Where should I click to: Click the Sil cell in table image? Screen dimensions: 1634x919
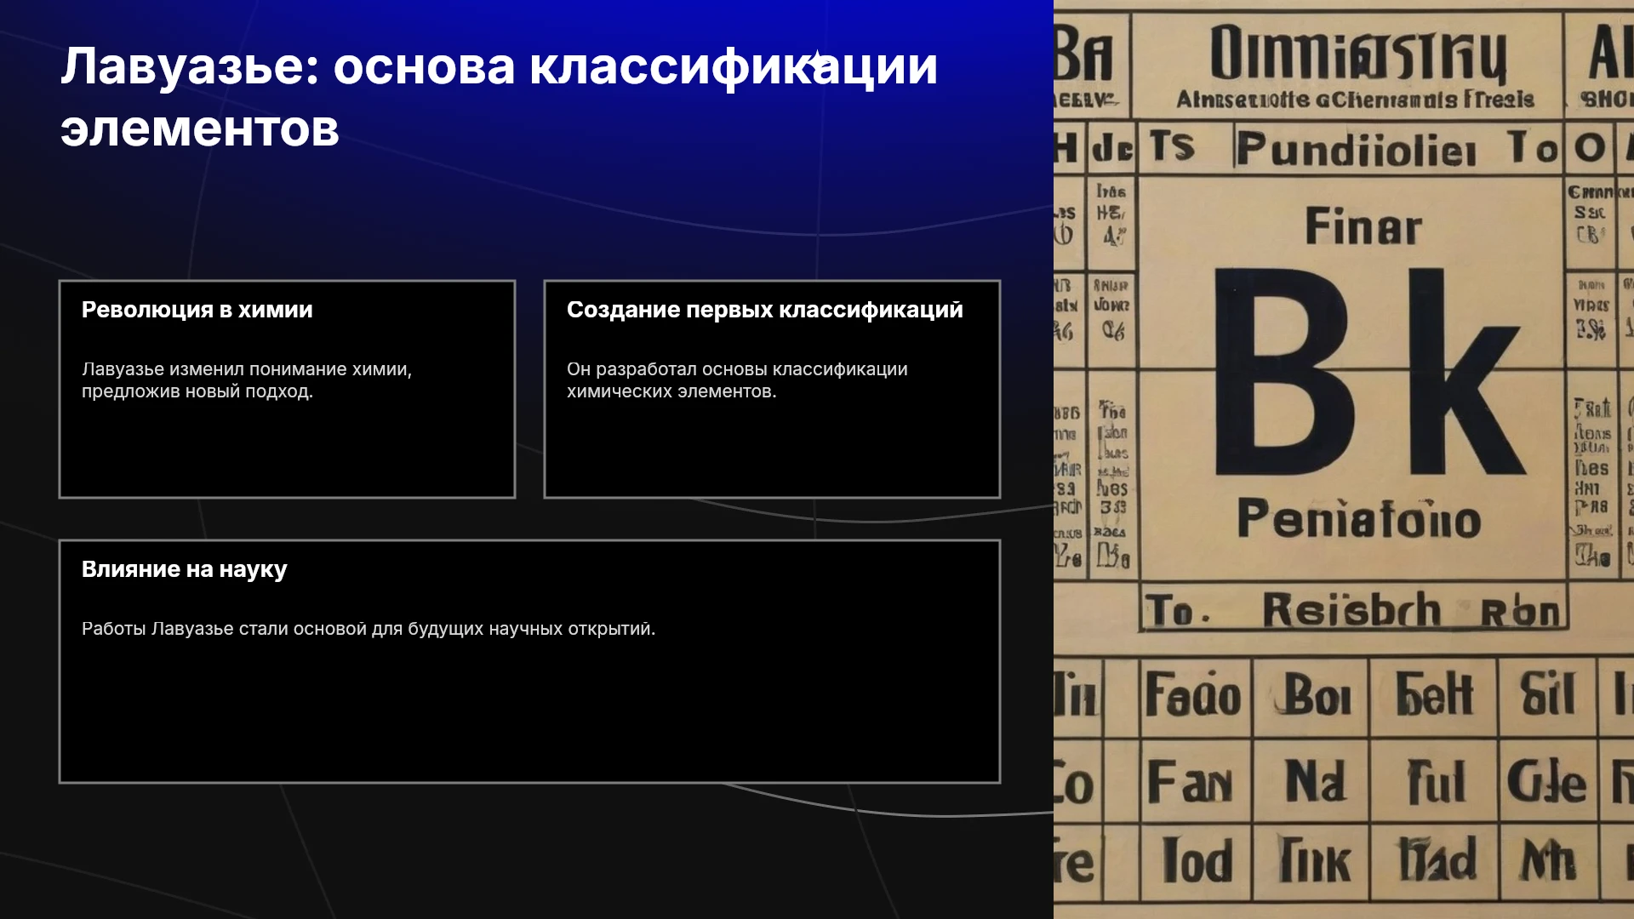[1547, 694]
